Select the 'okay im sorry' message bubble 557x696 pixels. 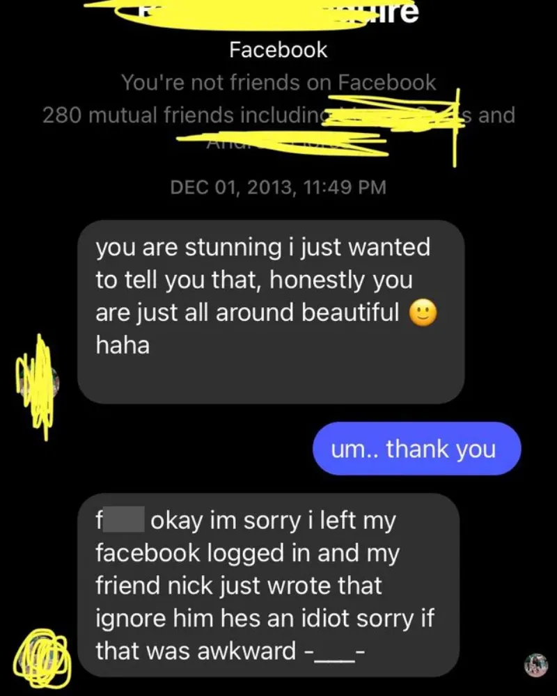tap(268, 585)
